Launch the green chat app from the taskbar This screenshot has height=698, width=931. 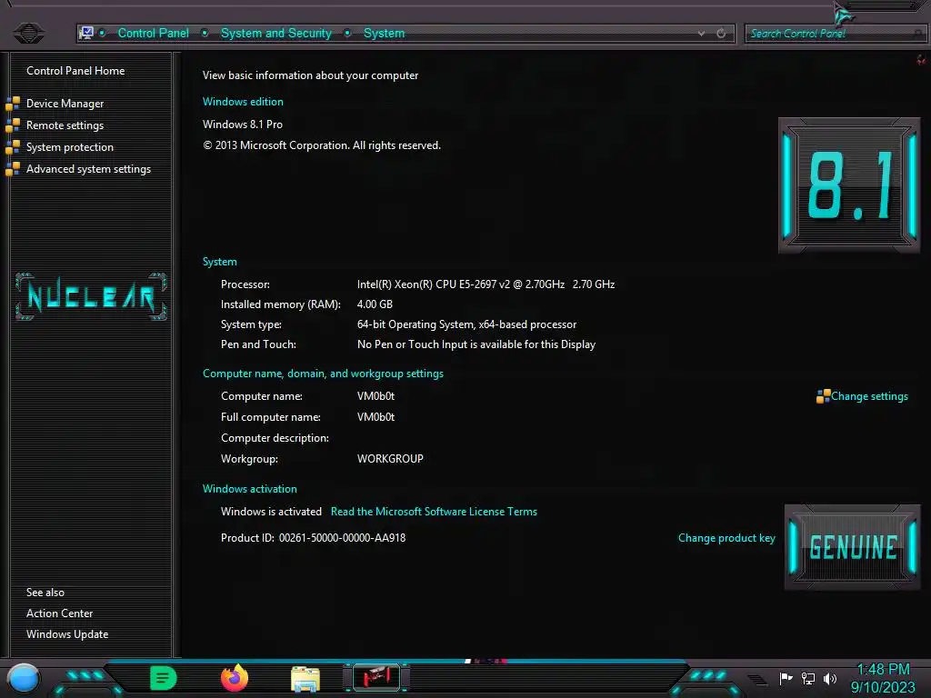[x=164, y=678]
